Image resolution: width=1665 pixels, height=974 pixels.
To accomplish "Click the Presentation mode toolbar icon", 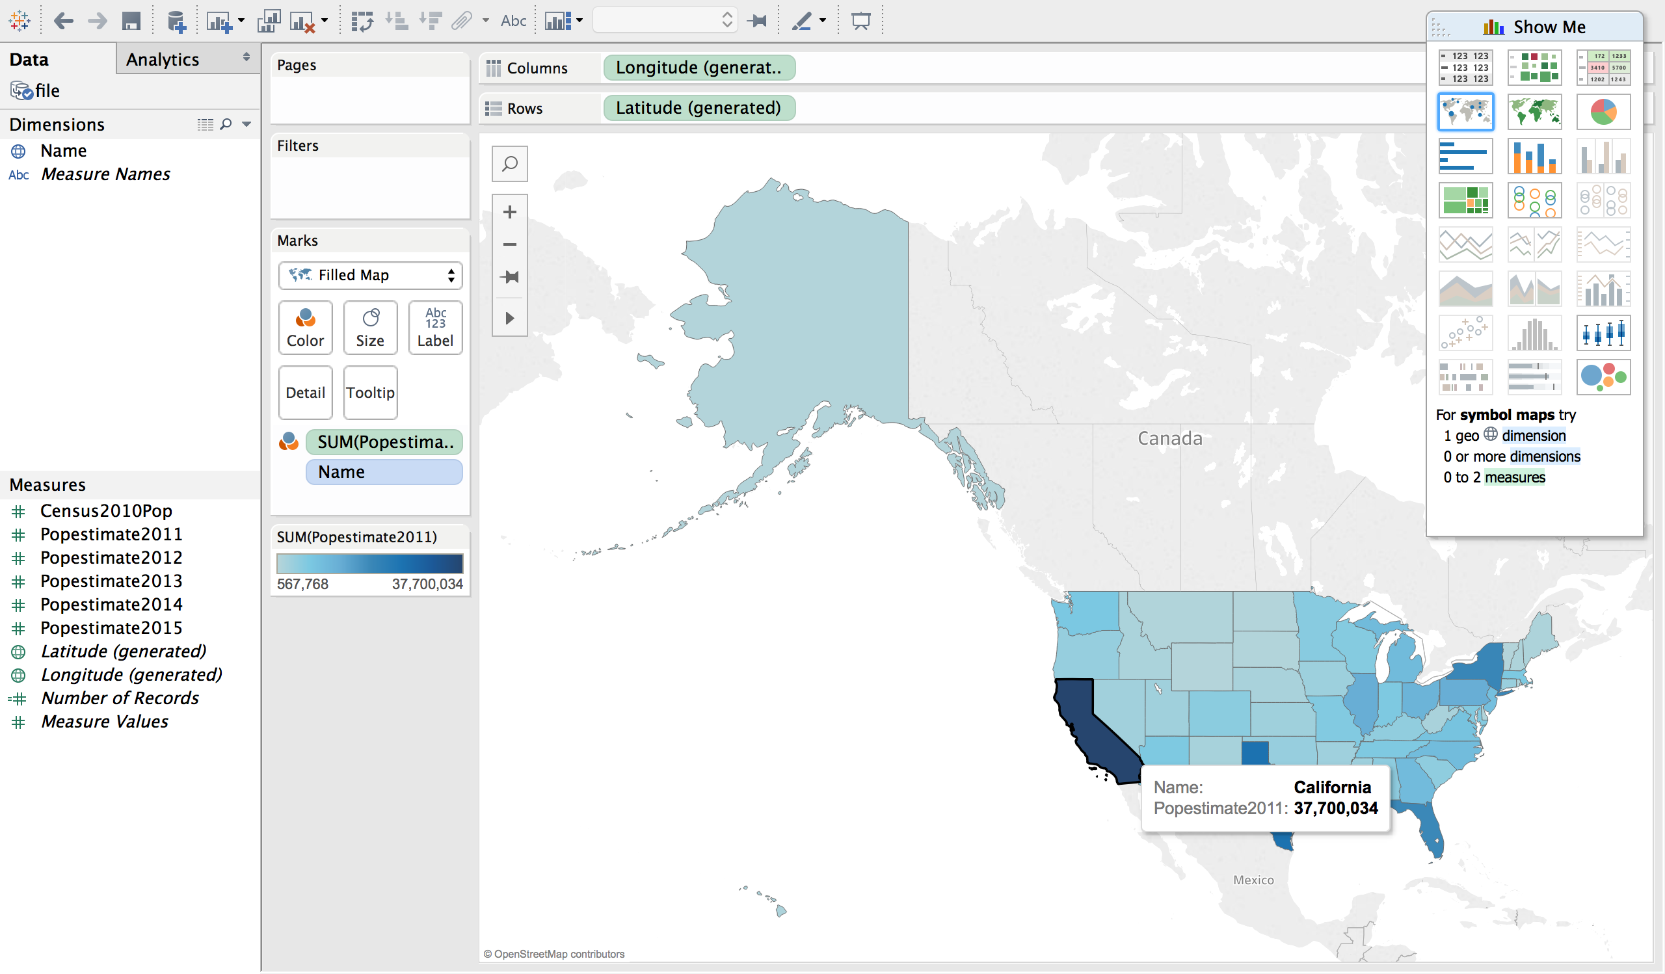I will coord(860,21).
